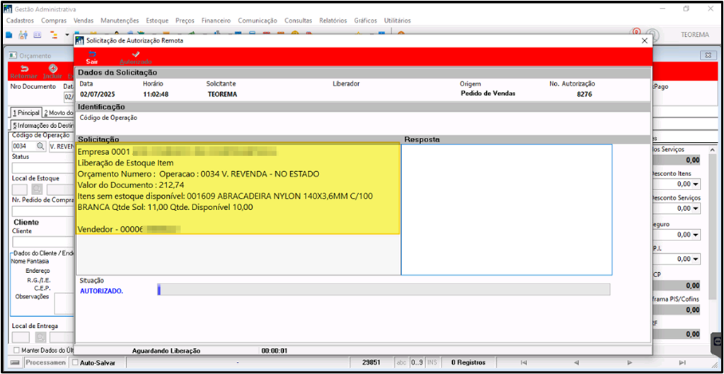
Task: Open the small toolbar dropdown arrow
Action: (x=67, y=35)
